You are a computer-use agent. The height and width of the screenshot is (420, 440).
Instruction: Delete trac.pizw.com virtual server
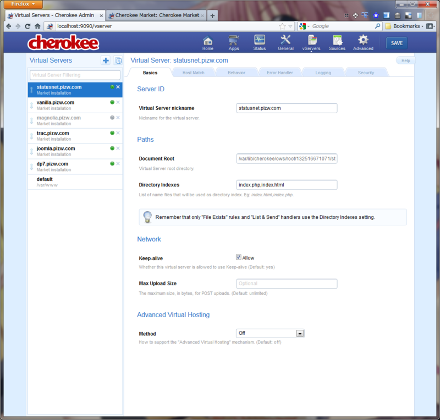tap(118, 132)
